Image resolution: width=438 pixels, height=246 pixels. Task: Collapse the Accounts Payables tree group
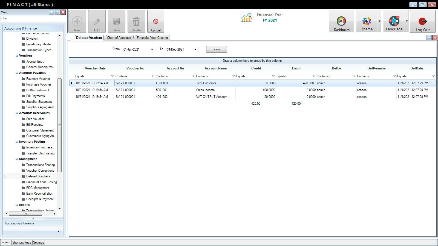point(17,73)
